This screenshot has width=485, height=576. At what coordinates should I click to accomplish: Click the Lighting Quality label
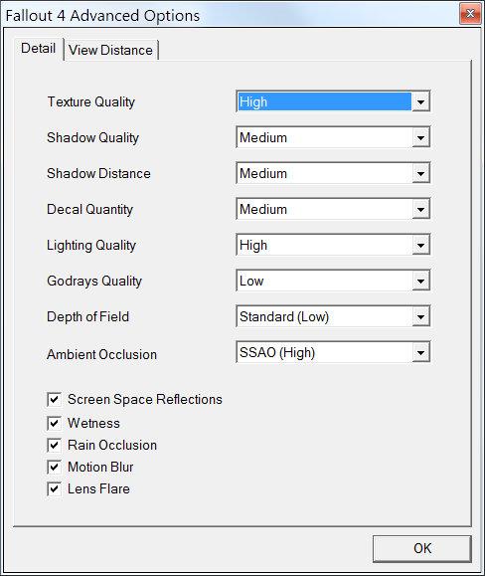click(91, 246)
